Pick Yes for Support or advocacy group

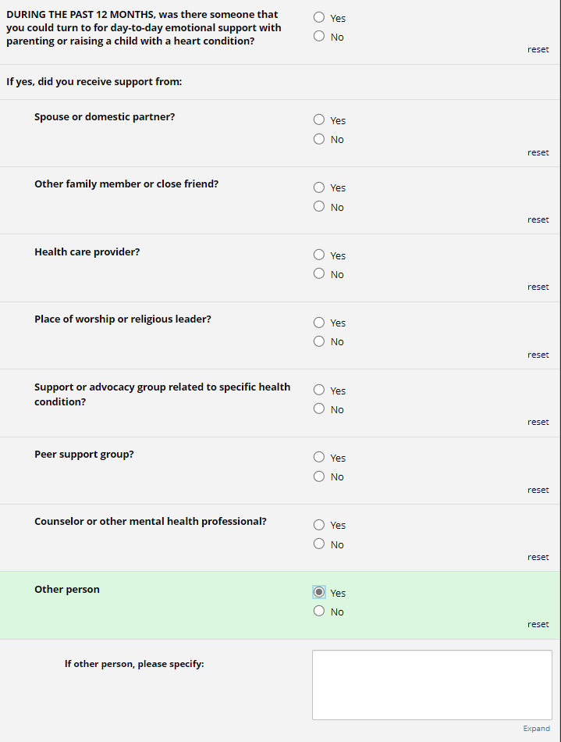319,391
